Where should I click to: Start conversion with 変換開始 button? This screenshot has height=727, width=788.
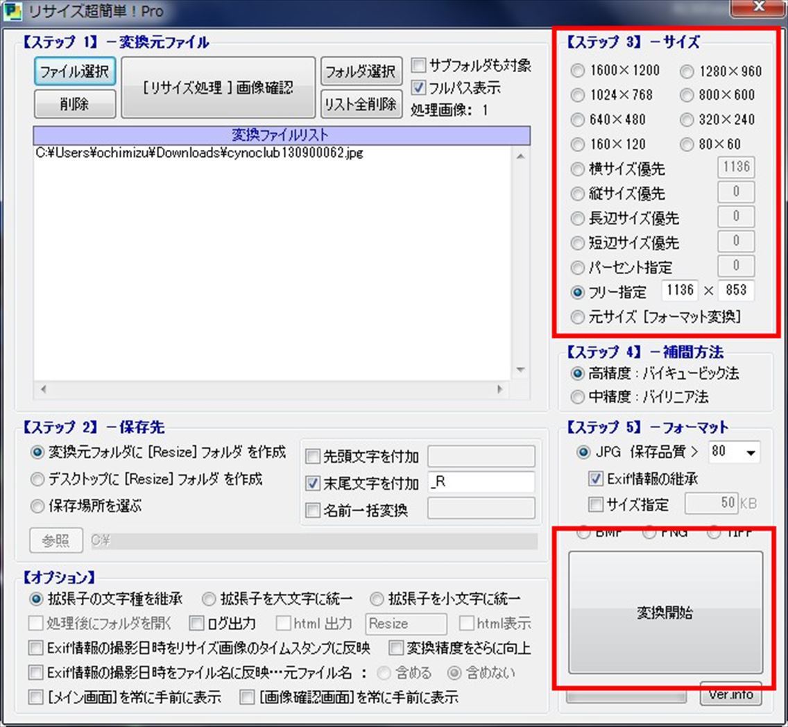pos(665,613)
